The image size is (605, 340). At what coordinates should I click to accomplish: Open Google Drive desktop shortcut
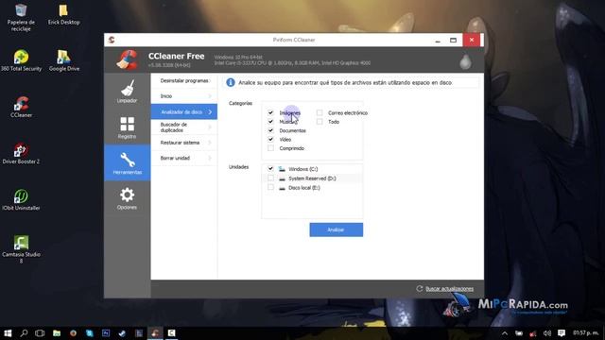(64, 60)
